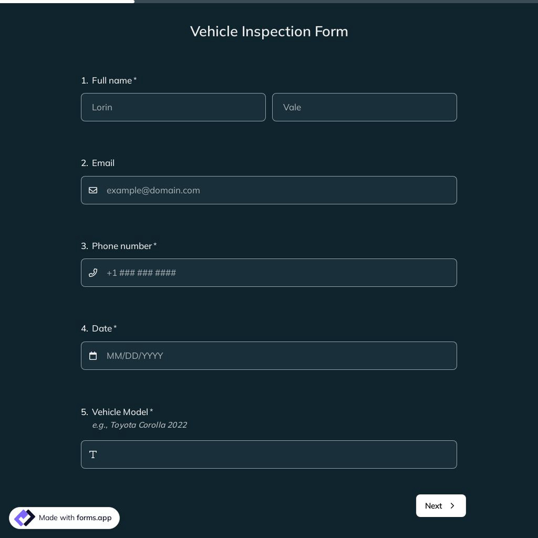The height and width of the screenshot is (538, 538).
Task: Click inside the Vehicle Model text box
Action: pyautogui.click(x=269, y=454)
